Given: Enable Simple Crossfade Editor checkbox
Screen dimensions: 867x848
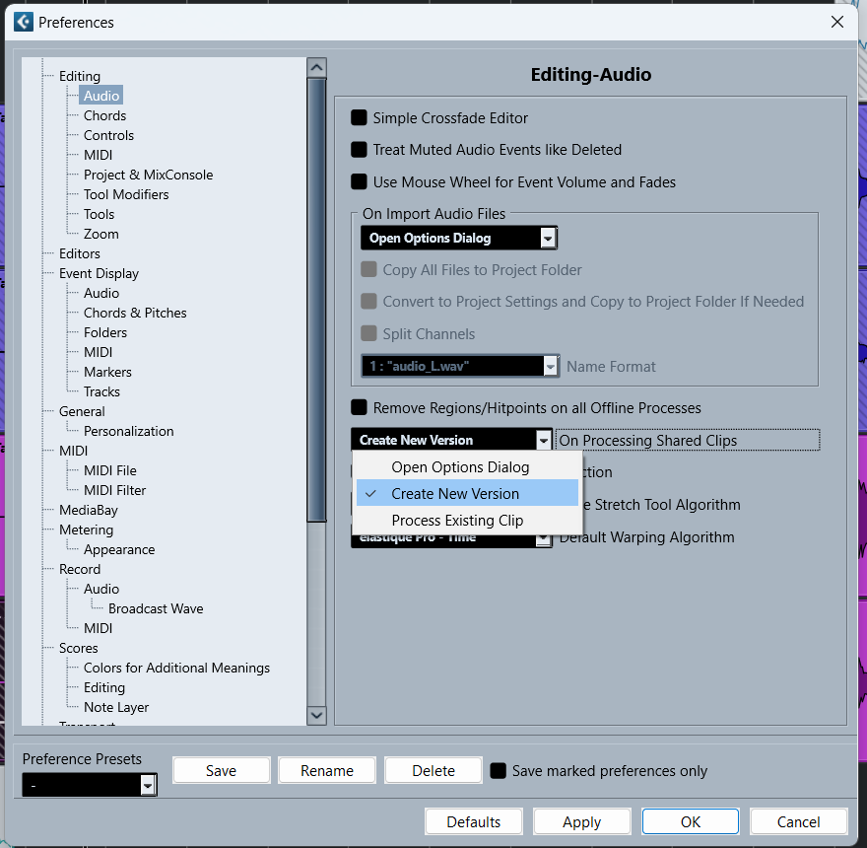Looking at the screenshot, I should tap(359, 117).
